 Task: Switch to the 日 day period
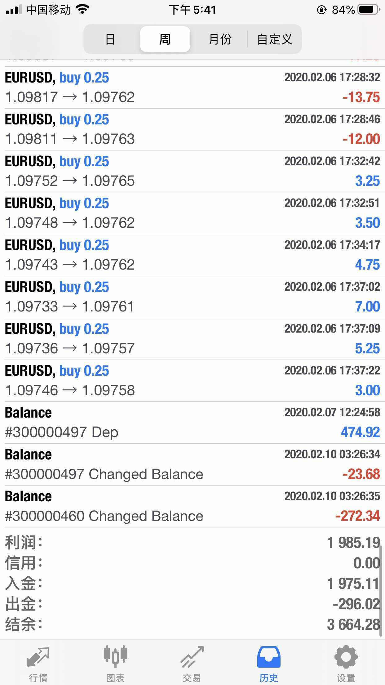coord(110,39)
